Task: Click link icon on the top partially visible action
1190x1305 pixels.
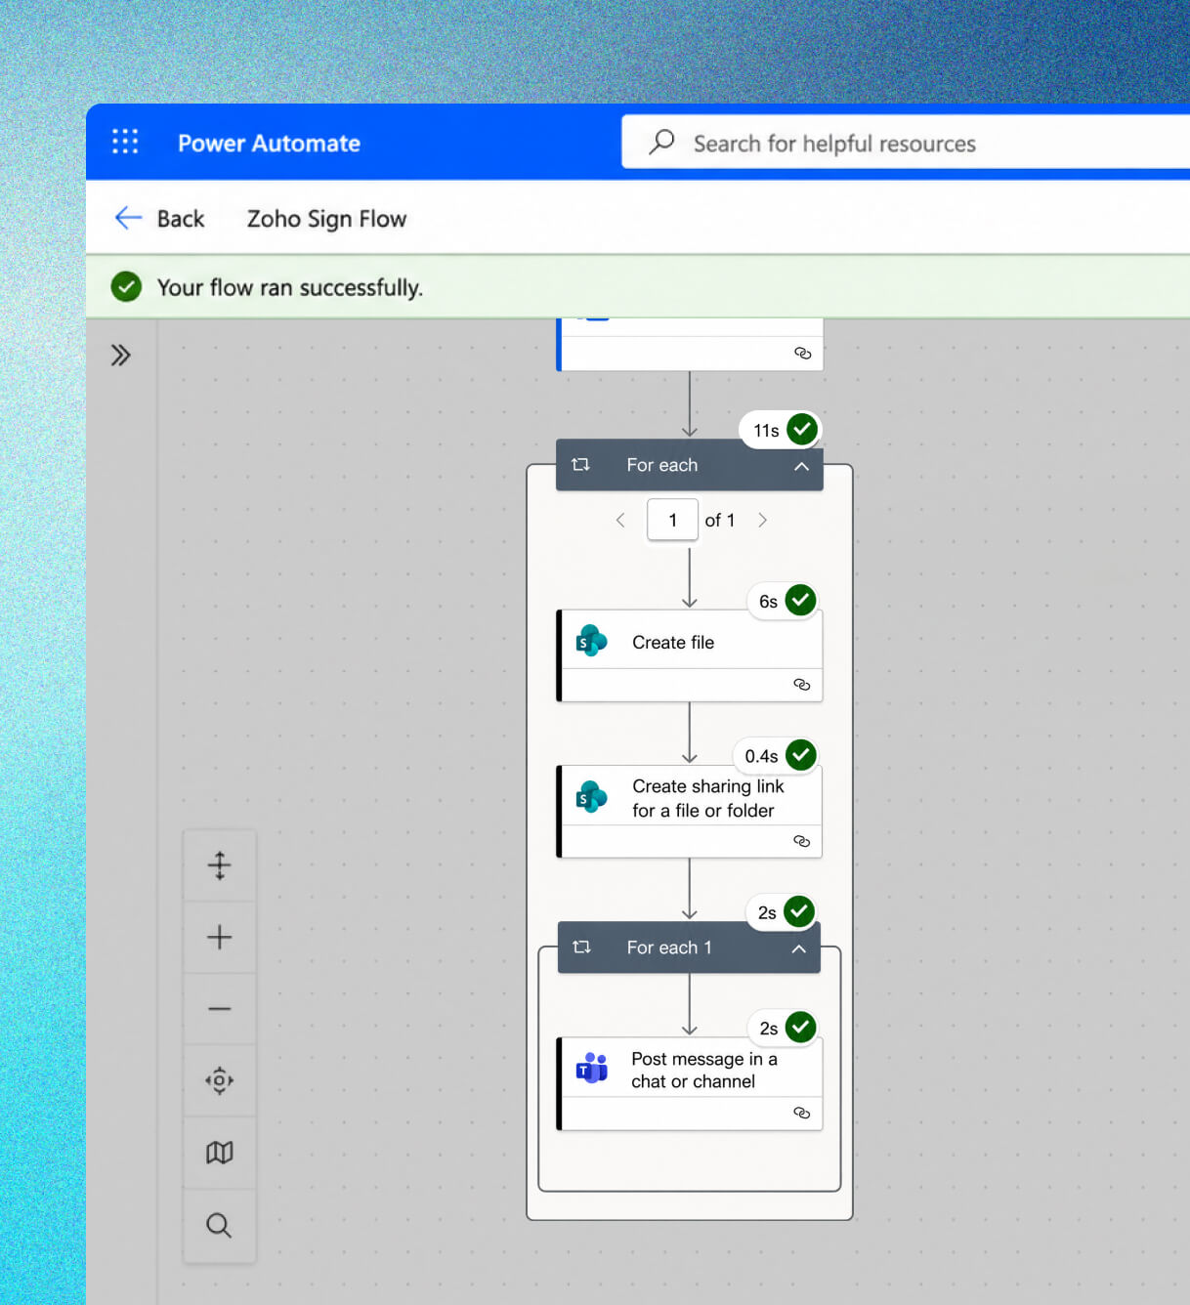Action: [802, 353]
